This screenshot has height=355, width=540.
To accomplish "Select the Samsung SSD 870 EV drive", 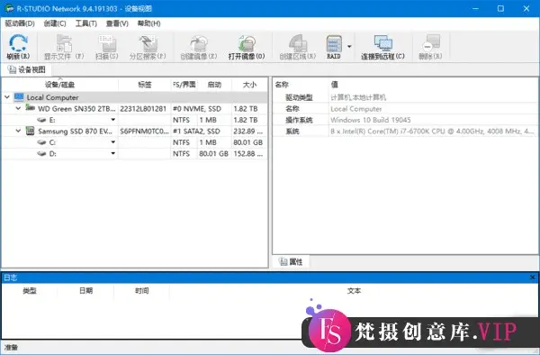I will [x=135, y=131].
